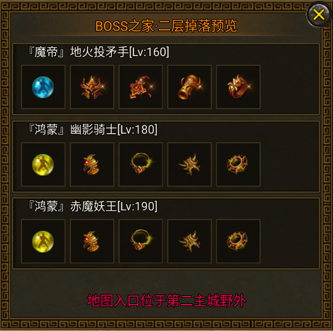Click the golden helmet drop of 幽影骑士

[x=92, y=165]
